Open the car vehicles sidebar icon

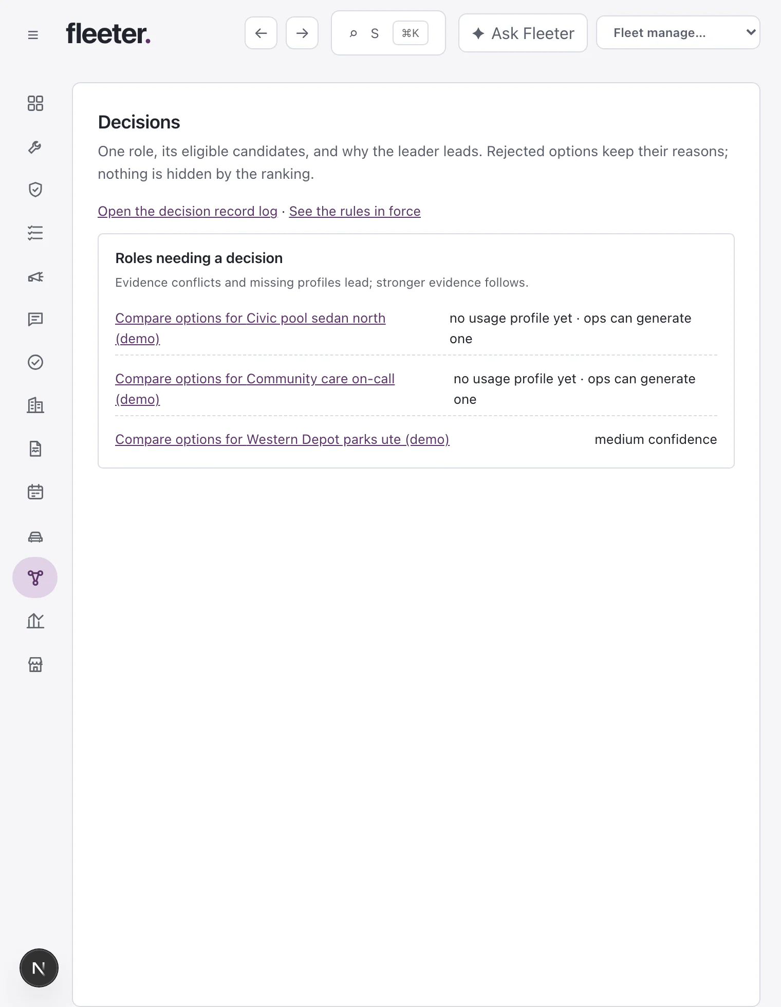click(x=35, y=536)
